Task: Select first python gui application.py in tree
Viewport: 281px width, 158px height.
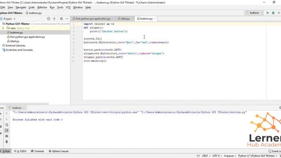Action: click(x=27, y=37)
